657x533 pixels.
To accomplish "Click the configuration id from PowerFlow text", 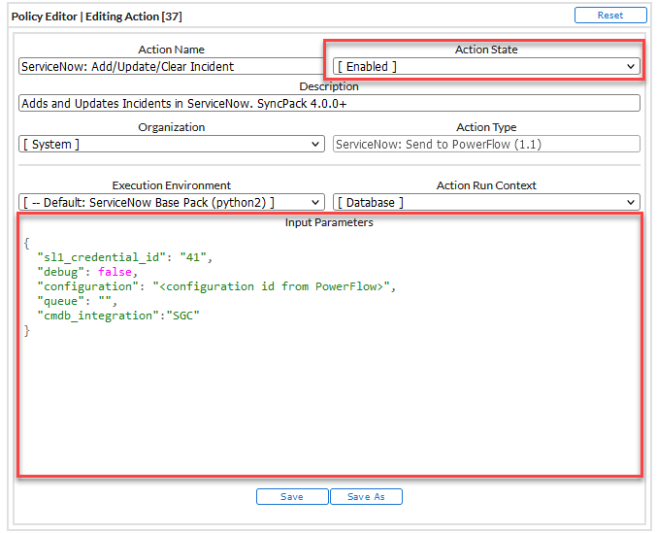I will tap(272, 286).
